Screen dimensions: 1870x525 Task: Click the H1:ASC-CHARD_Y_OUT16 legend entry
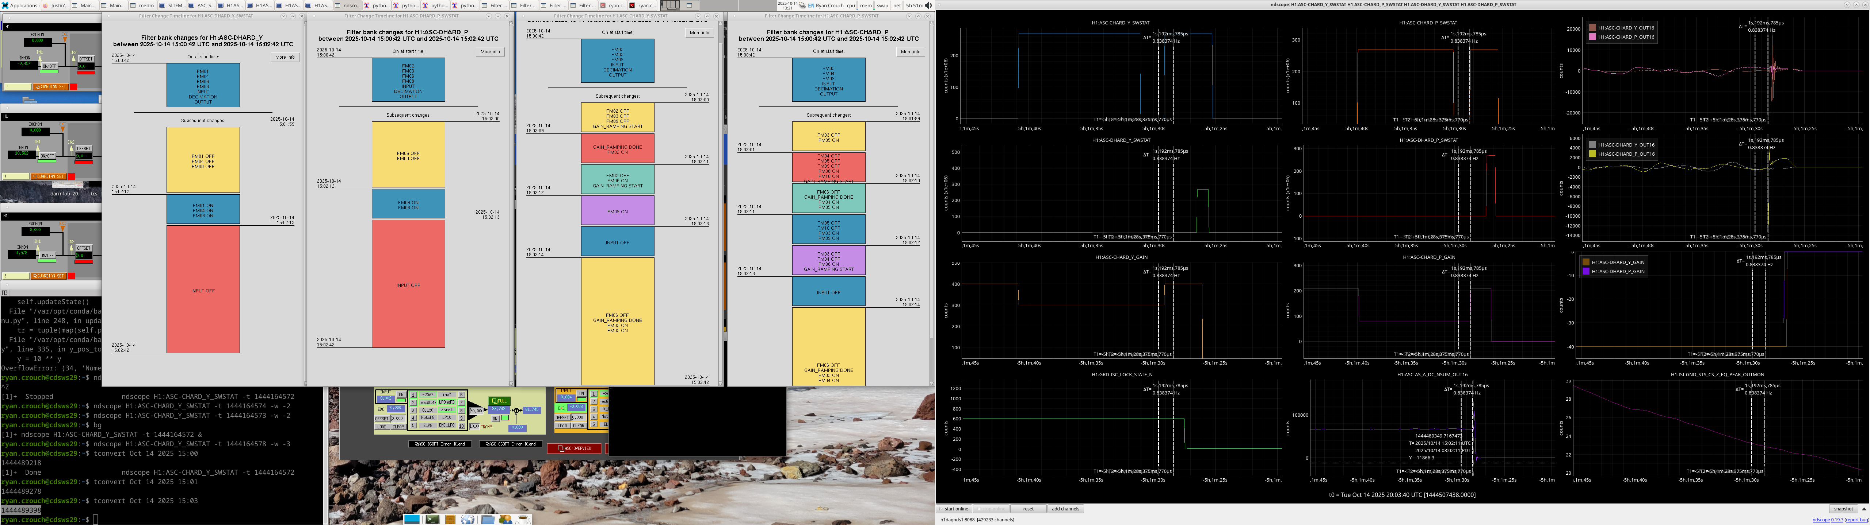click(x=1626, y=28)
